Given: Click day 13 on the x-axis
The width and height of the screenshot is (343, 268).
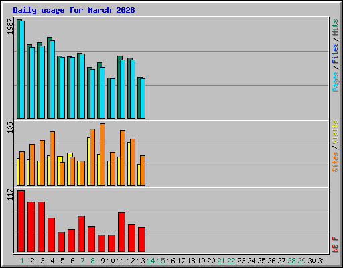Looking at the screenshot, I should pyautogui.click(x=141, y=261).
